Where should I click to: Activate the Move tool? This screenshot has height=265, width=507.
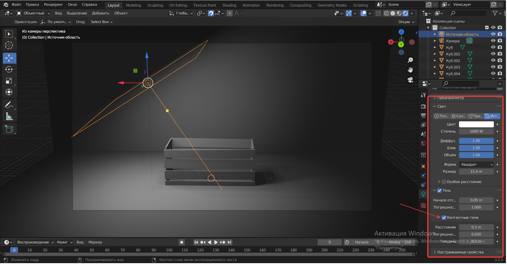(x=9, y=58)
